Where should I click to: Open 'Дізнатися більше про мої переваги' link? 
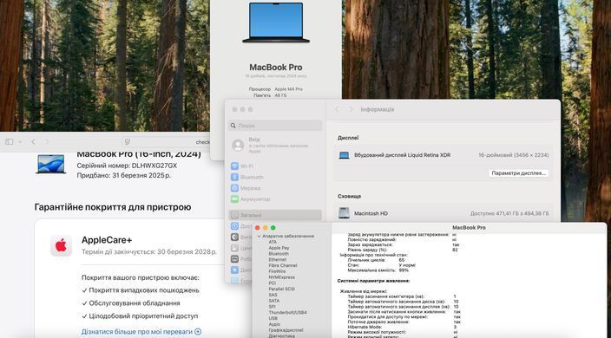point(141,332)
